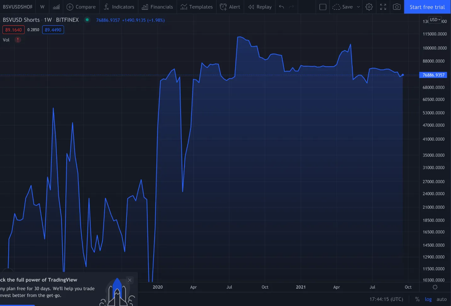Redo the chart action
451x306 pixels.
coord(291,7)
